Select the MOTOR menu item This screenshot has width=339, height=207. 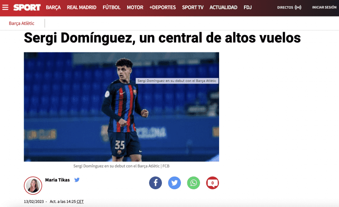click(x=135, y=7)
